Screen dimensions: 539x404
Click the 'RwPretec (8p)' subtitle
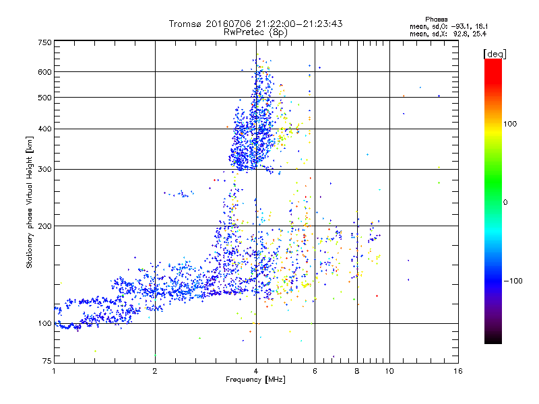(x=255, y=32)
